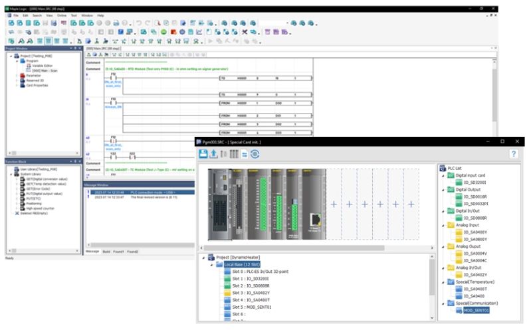Click the first icon in third toolbar row
Image resolution: width=531 pixels, height=330 pixels.
tap(11, 41)
